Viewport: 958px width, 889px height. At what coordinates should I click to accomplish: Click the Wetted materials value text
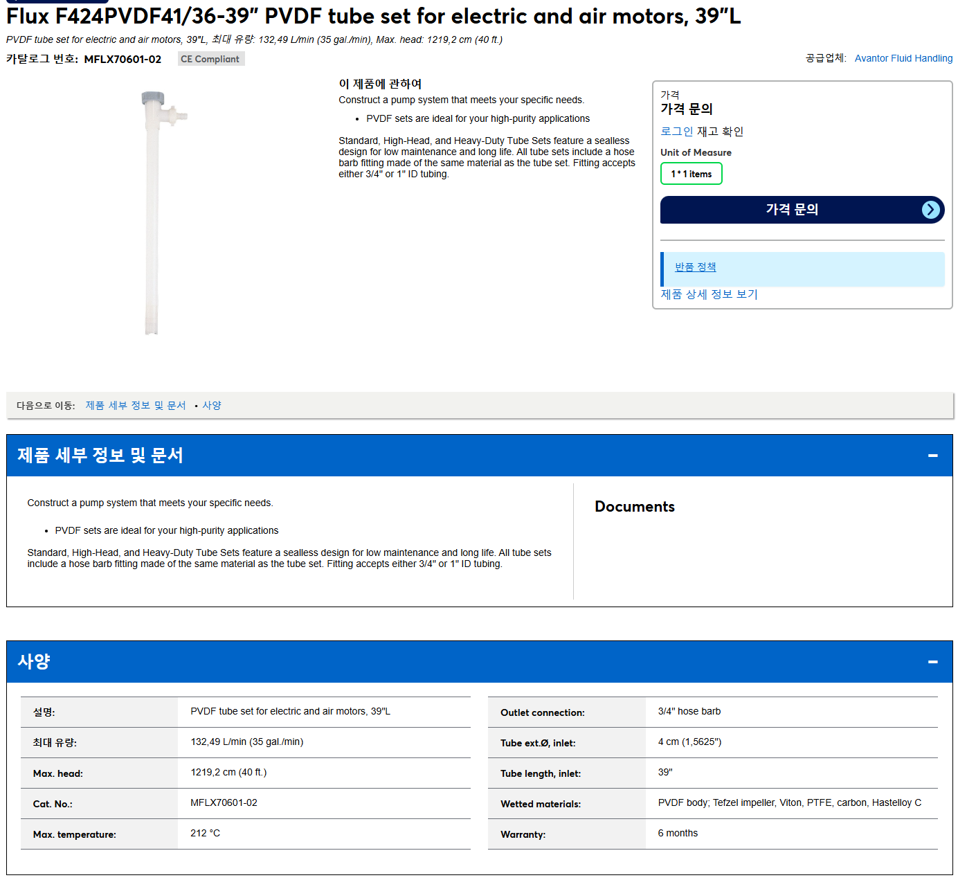tap(789, 802)
